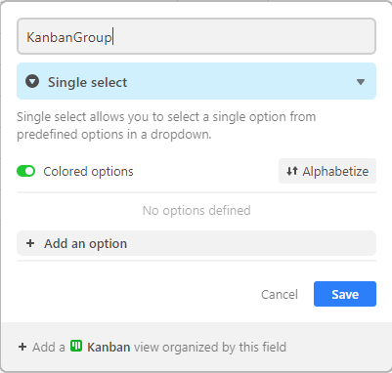Click the No options defined placeholder
The image size is (392, 373).
tap(196, 211)
